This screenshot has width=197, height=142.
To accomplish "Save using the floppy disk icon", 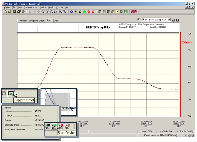I will 15,12.
